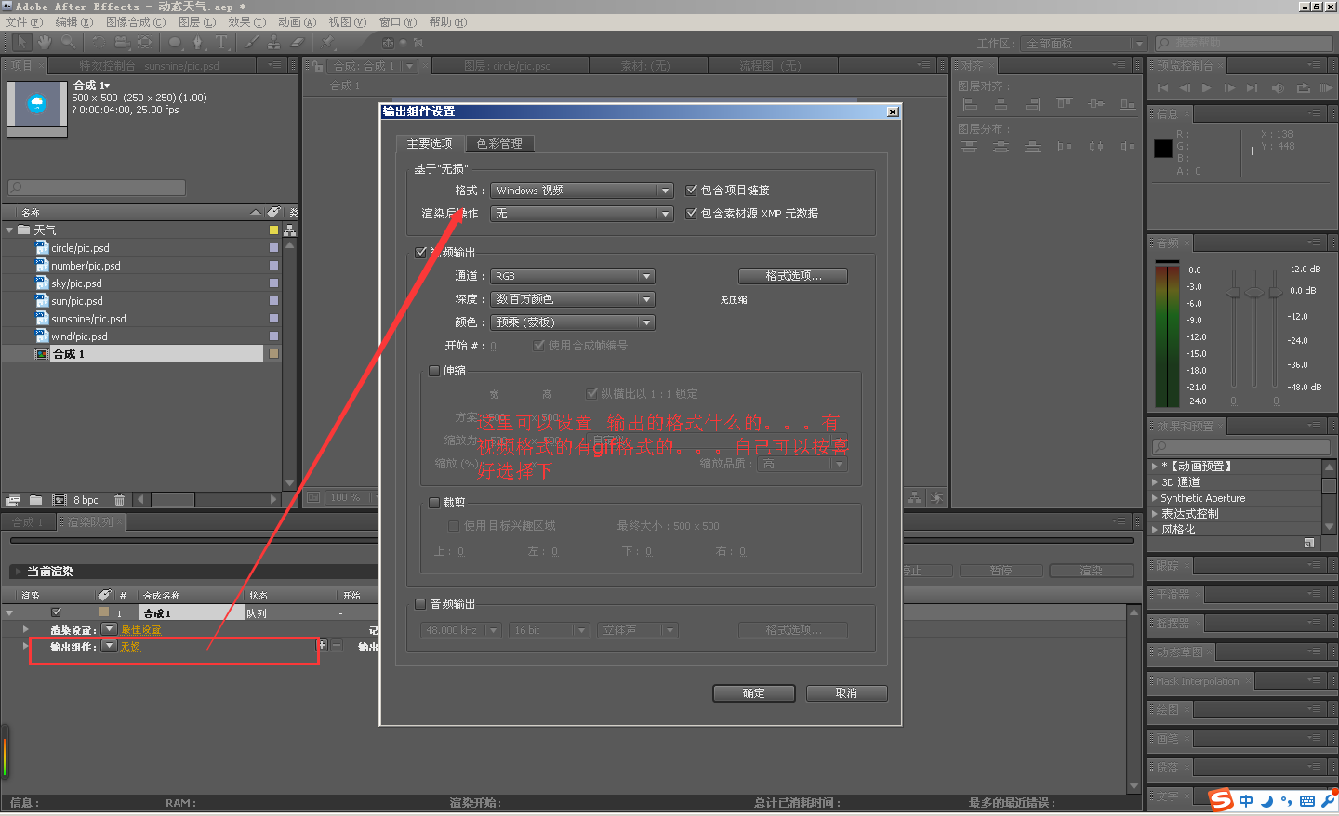The width and height of the screenshot is (1339, 816).
Task: Jump to first frame in preview panel
Action: [1162, 88]
